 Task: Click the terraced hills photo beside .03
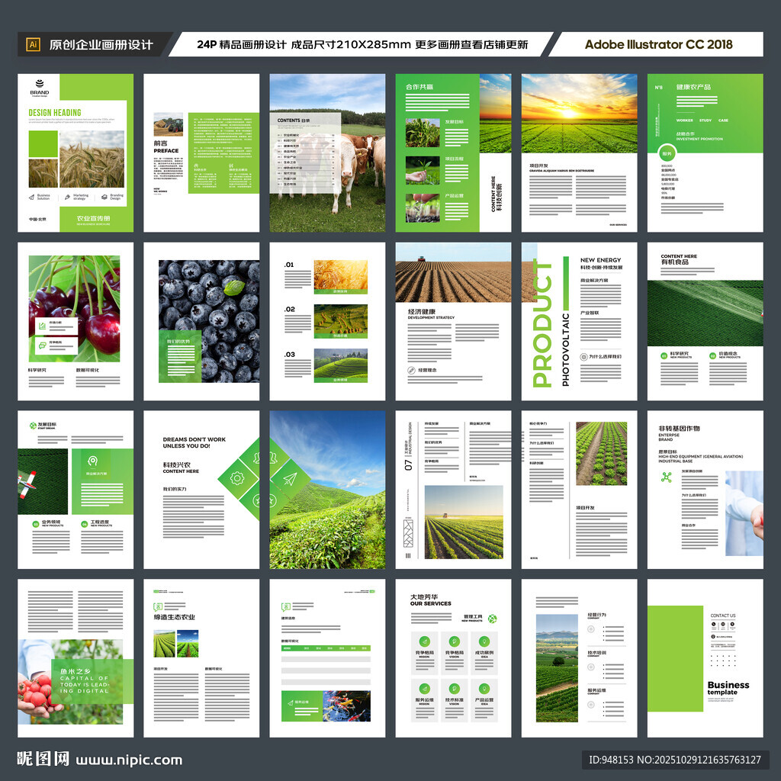coord(341,365)
